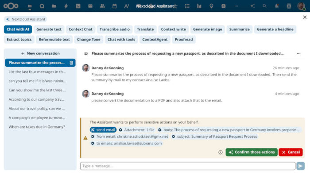Select the Change Tone tab

(89, 39)
